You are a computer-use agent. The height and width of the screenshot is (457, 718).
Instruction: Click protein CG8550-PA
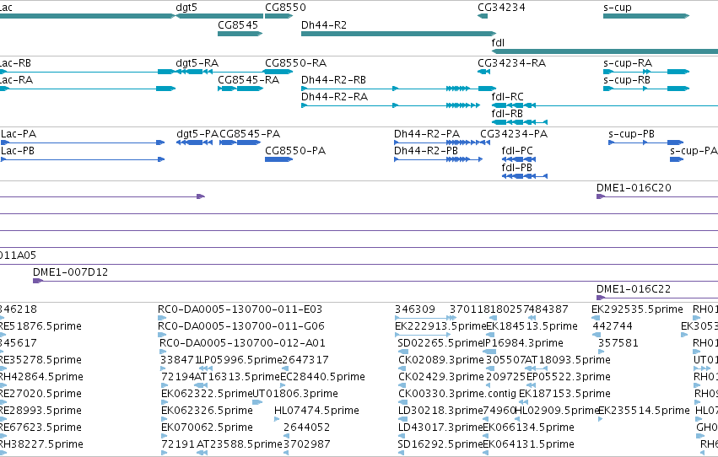click(295, 151)
